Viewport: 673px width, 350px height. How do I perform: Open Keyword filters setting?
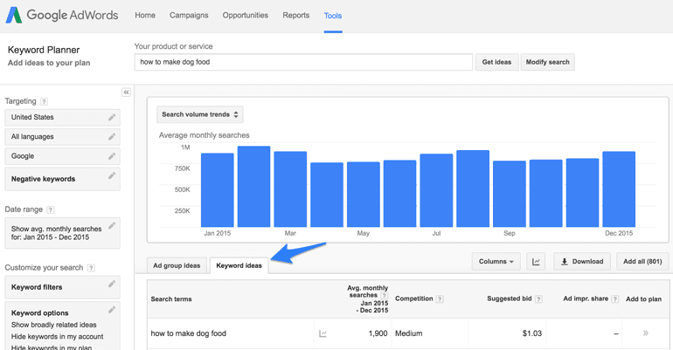[62, 287]
